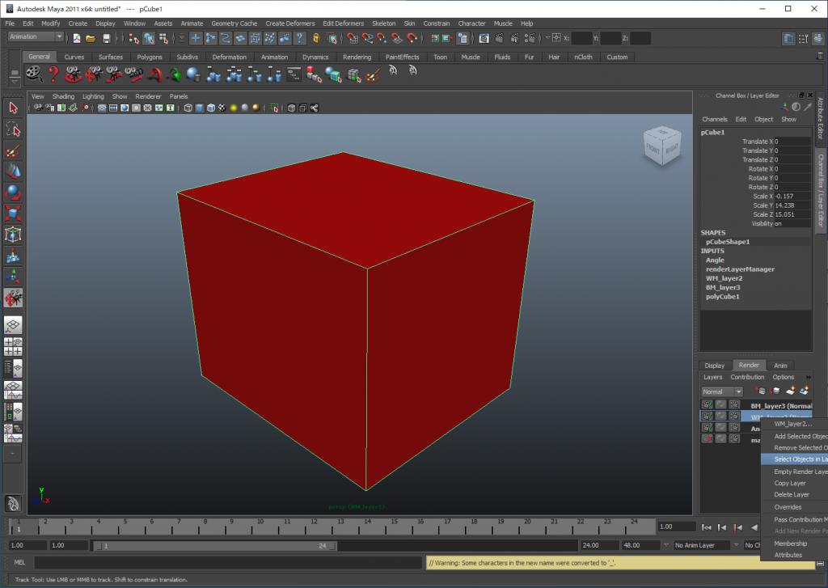Activate the Lasso select tool

tap(13, 129)
